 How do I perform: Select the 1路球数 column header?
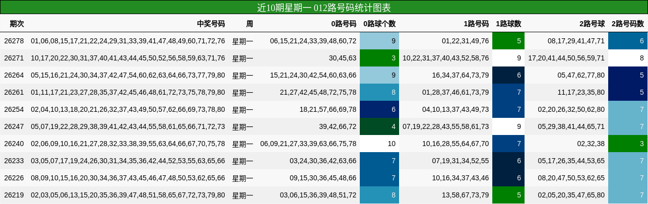point(508,24)
